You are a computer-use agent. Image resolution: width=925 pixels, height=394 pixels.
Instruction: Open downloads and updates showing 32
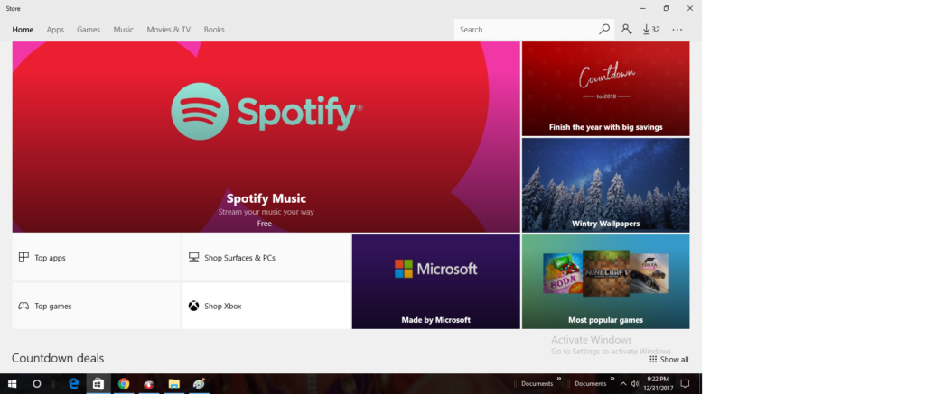(x=651, y=30)
